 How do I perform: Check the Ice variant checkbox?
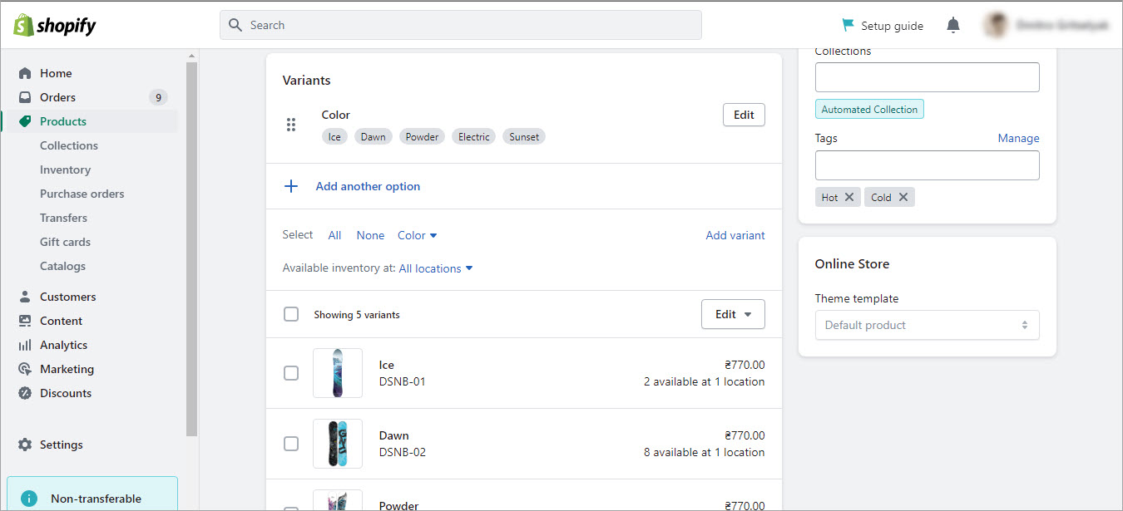291,373
